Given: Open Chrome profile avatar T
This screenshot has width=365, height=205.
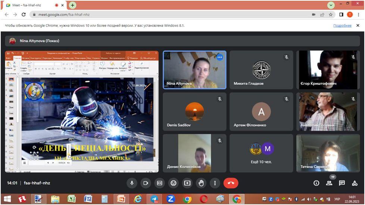Looking at the screenshot, I should coord(350,15).
